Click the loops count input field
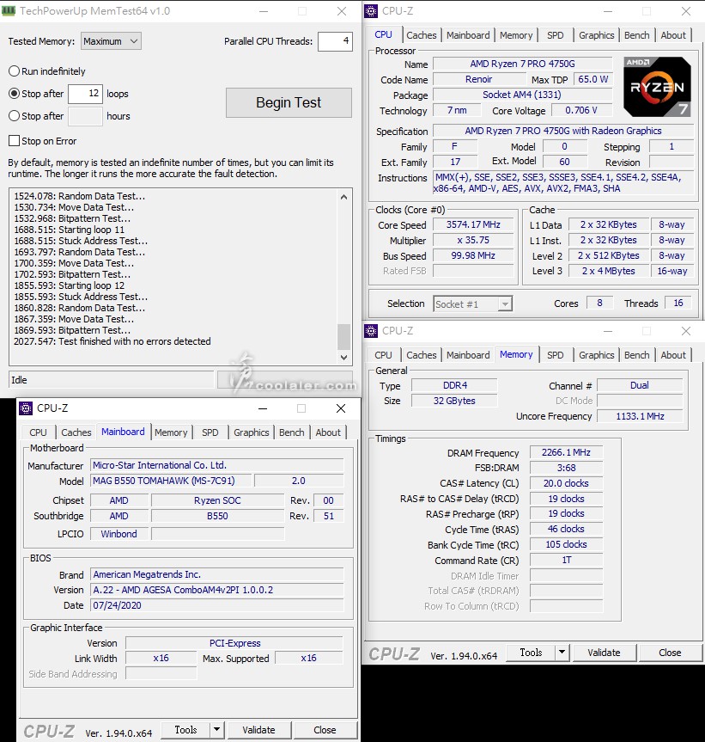The image size is (705, 742). tap(85, 94)
